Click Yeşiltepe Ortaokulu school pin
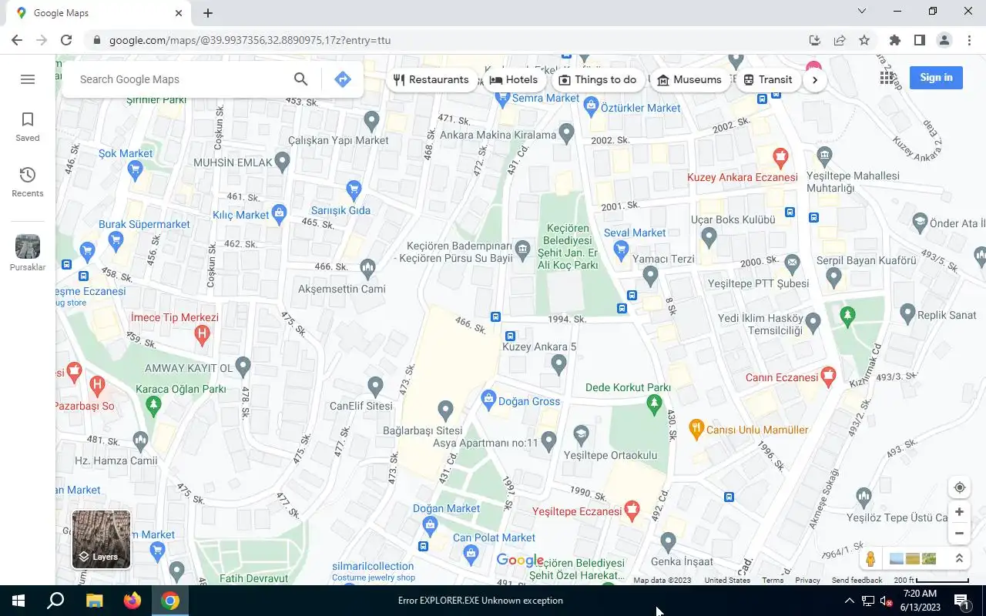The width and height of the screenshot is (986, 616). point(581,435)
